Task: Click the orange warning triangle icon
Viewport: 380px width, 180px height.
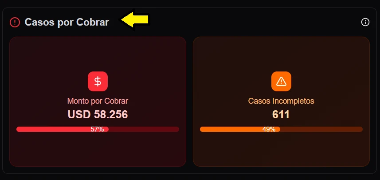Action: [281, 81]
